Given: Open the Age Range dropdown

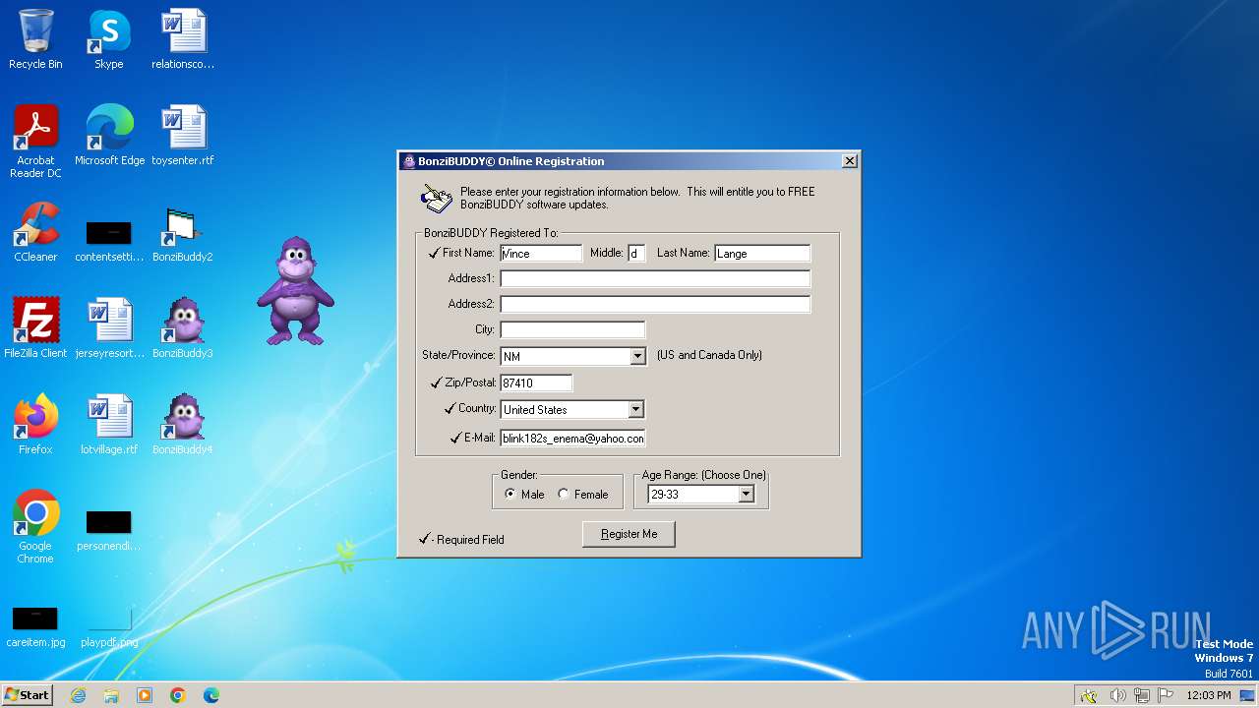Looking at the screenshot, I should point(746,494).
